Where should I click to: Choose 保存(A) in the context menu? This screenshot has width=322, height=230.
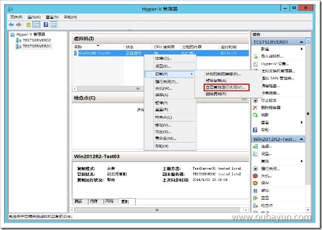coord(170,95)
